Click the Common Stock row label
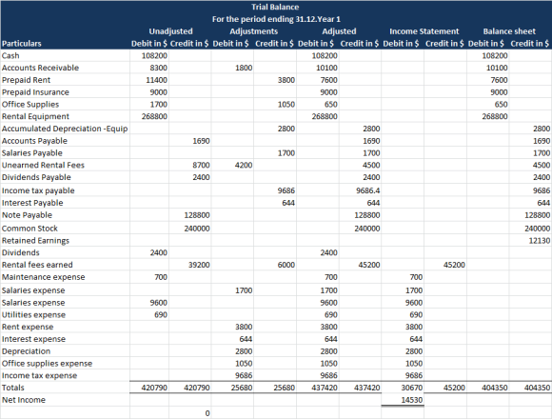 [x=30, y=229]
